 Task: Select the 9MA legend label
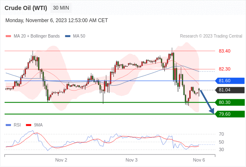coord(38,125)
